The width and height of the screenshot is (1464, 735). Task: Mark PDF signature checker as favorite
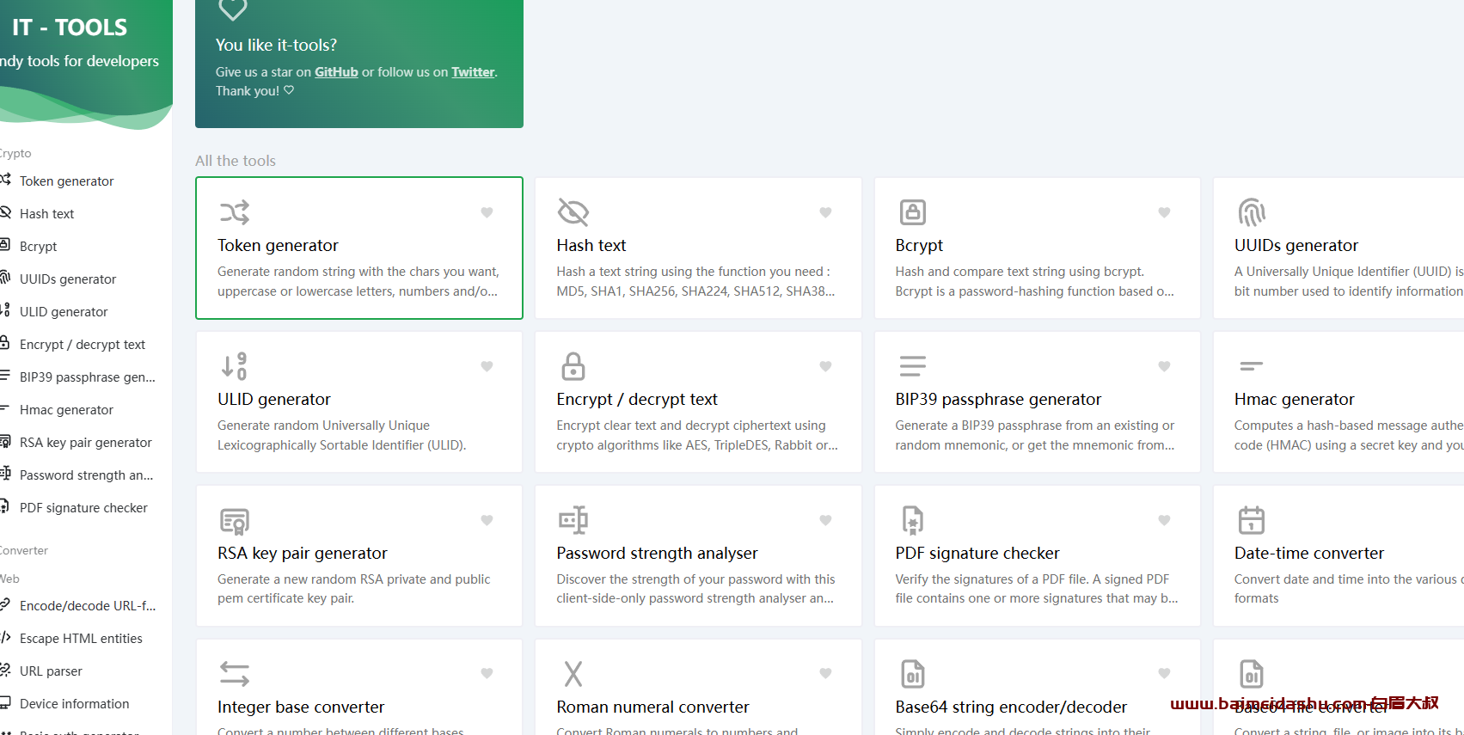coord(1164,520)
